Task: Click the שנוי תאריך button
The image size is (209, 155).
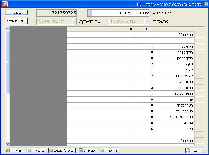Action: pos(16,21)
